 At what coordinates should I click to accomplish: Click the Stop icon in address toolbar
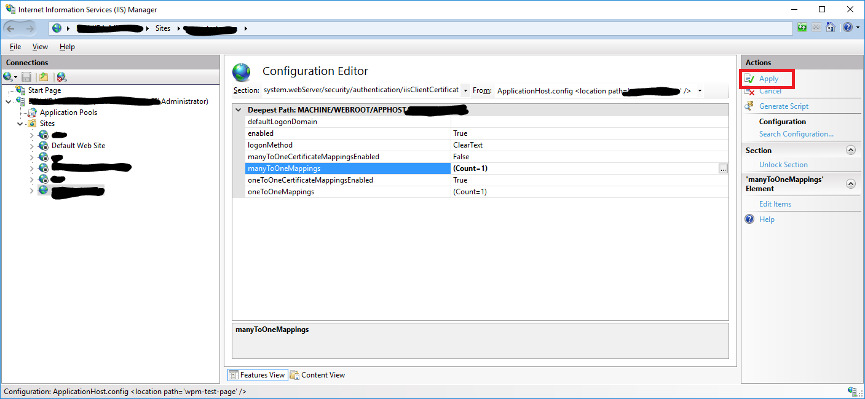click(816, 28)
